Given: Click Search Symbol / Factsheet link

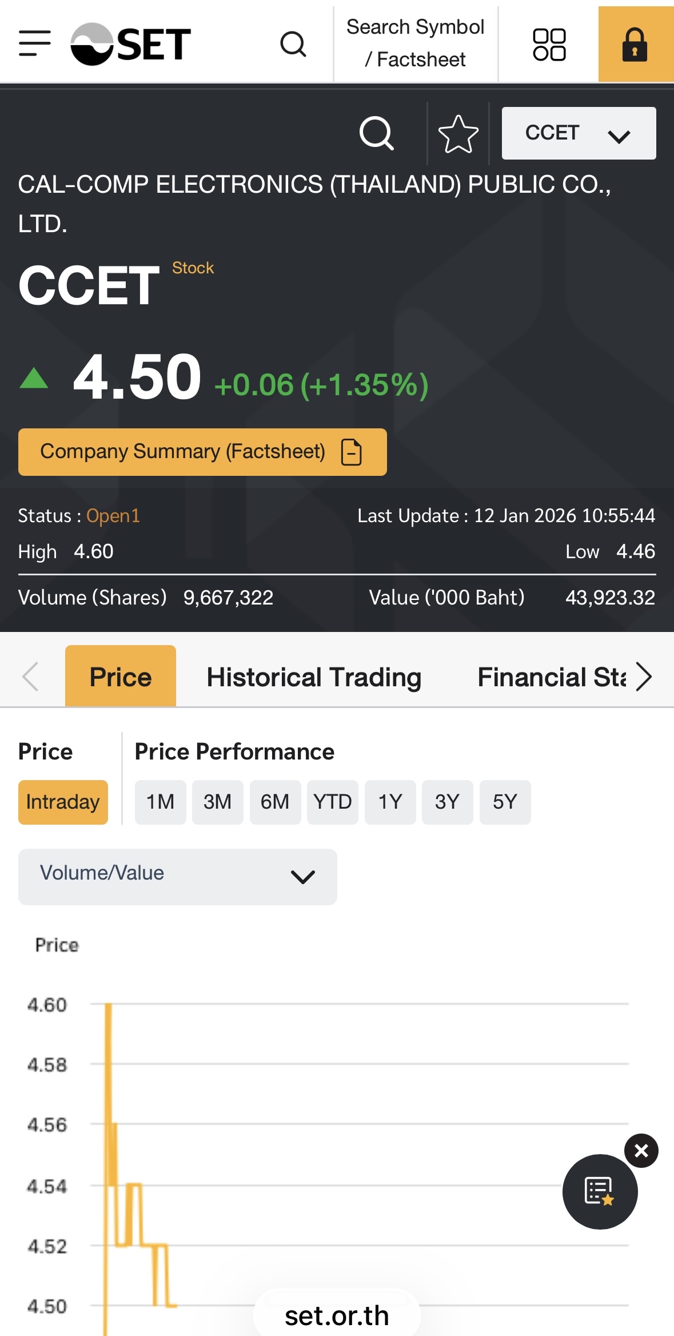Looking at the screenshot, I should click(x=416, y=43).
